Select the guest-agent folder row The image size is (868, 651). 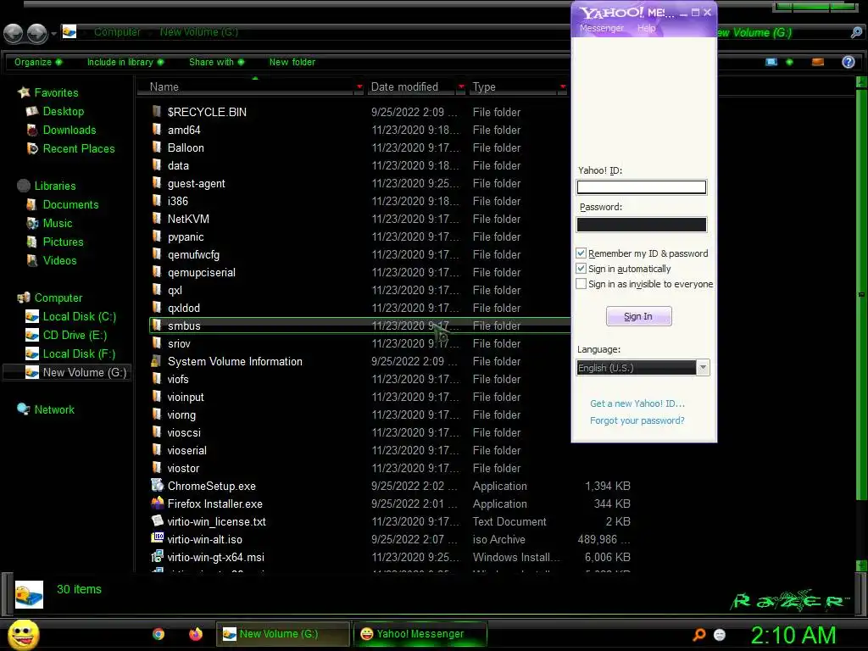(x=359, y=183)
